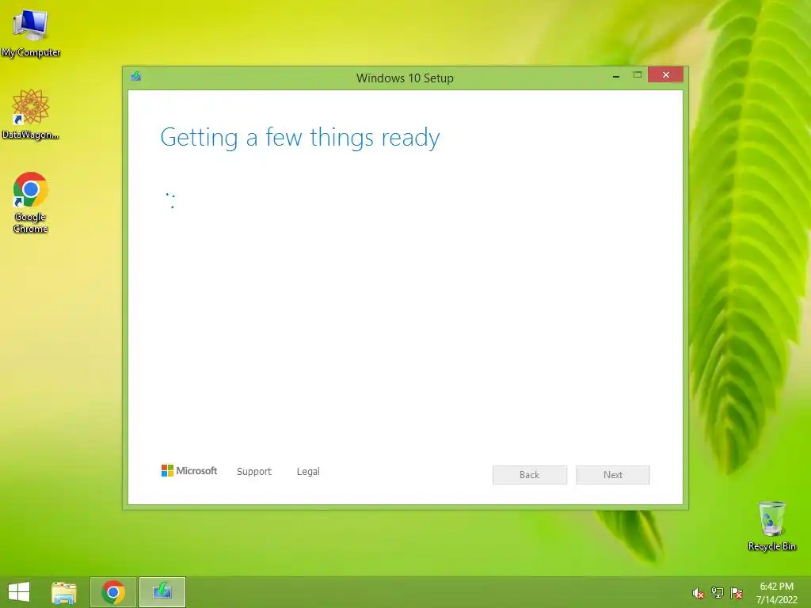This screenshot has width=811, height=608.
Task: Select Windows 10 Setup taskbar button
Action: point(162,592)
